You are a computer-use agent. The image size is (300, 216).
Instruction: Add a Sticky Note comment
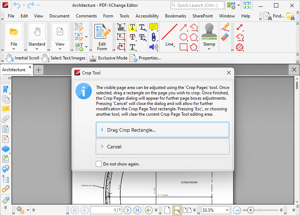click(x=154, y=27)
